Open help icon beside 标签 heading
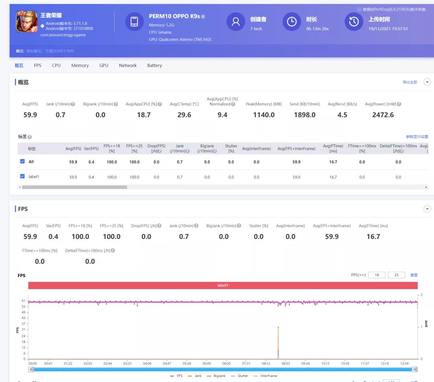The height and width of the screenshot is (382, 434). pos(30,137)
